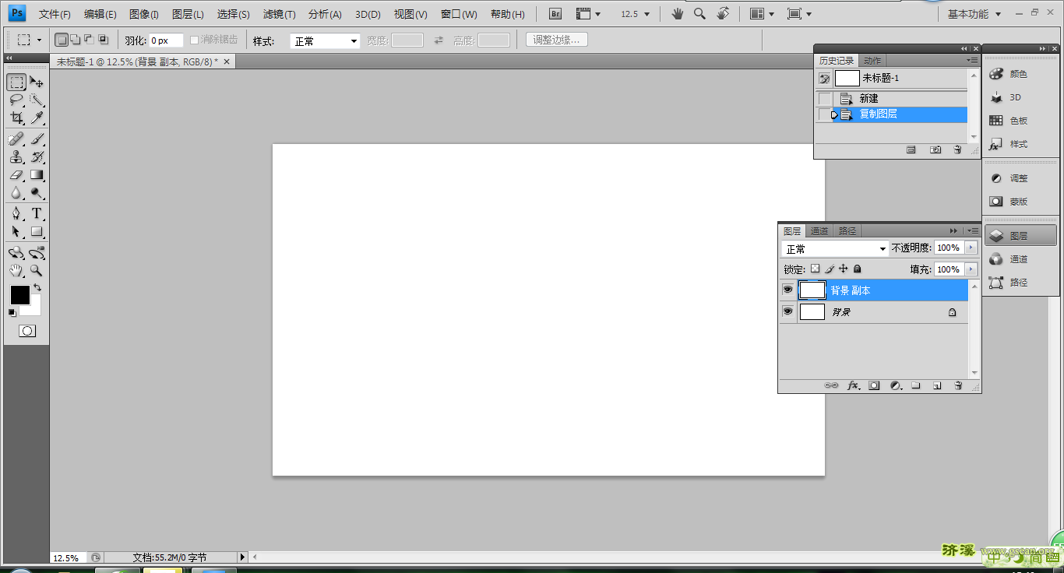
Task: Enable Add to selection mode
Action: tap(75, 40)
